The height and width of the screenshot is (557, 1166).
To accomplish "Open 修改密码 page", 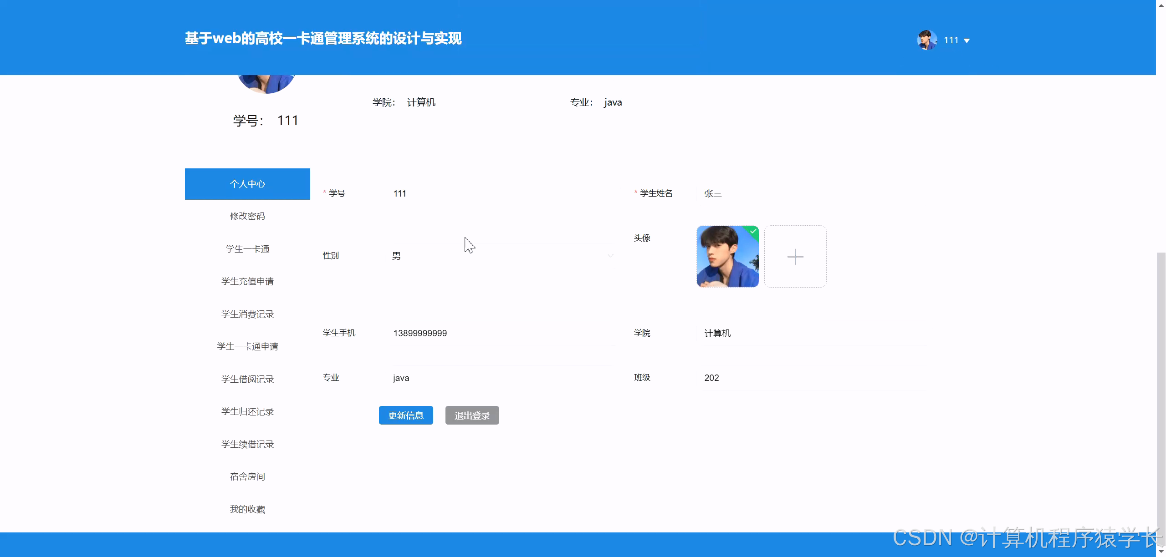I will pos(247,216).
